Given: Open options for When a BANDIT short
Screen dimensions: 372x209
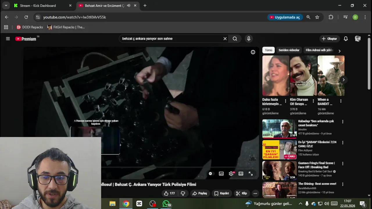Looking at the screenshot, I should click(341, 101).
